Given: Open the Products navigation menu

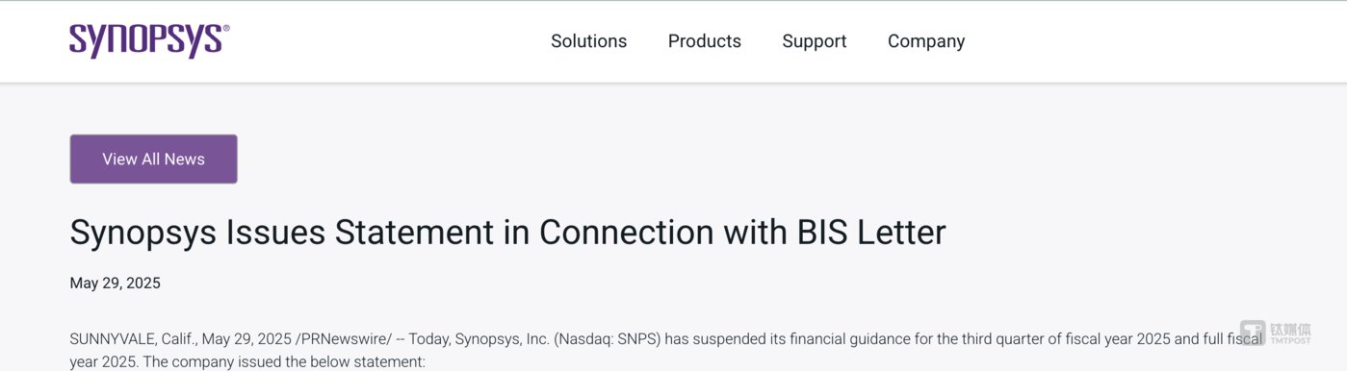Looking at the screenshot, I should tap(705, 41).
